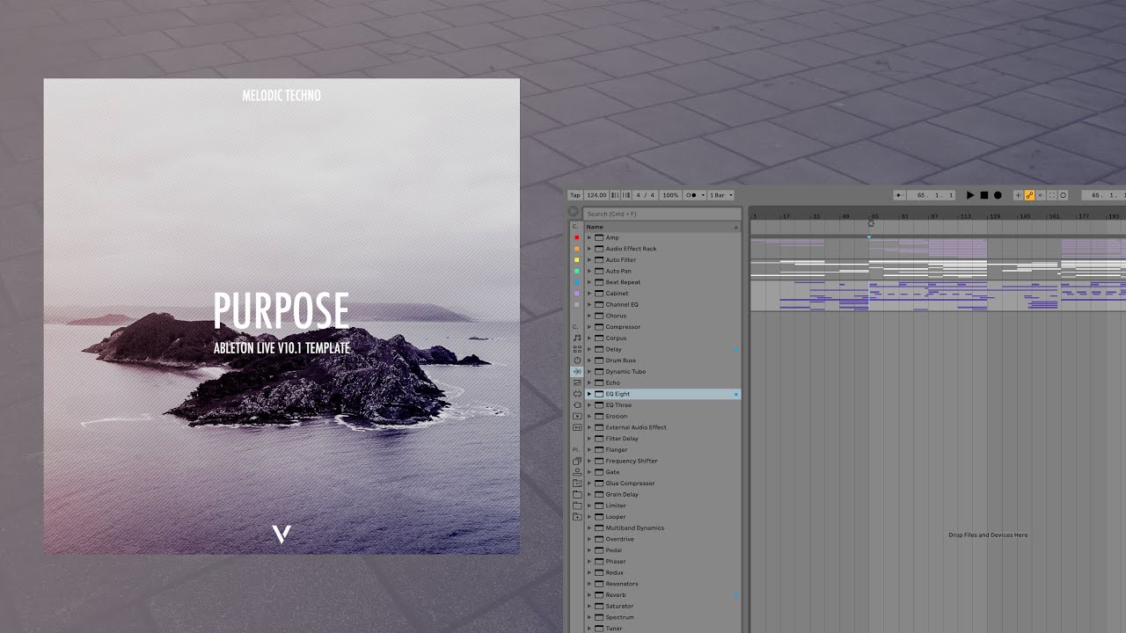Open the Max for Live browser icon
1126x633 pixels.
point(577,394)
